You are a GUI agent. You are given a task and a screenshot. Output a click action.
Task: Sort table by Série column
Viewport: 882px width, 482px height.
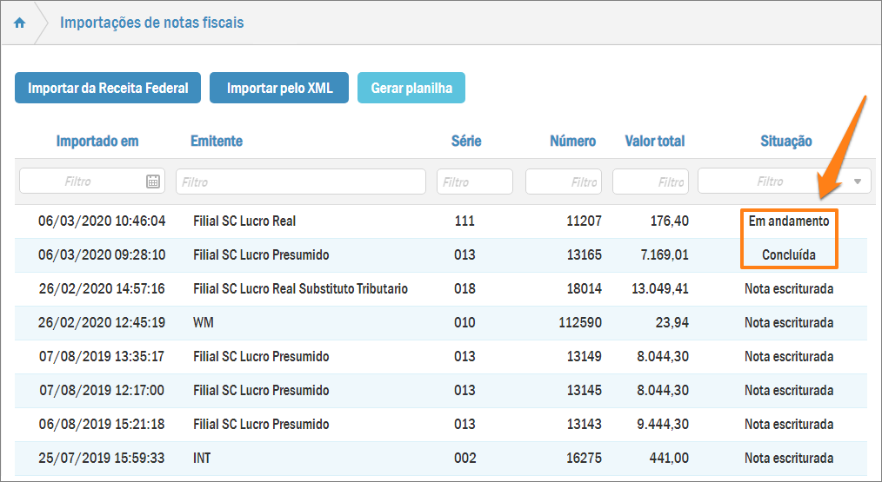coord(465,141)
